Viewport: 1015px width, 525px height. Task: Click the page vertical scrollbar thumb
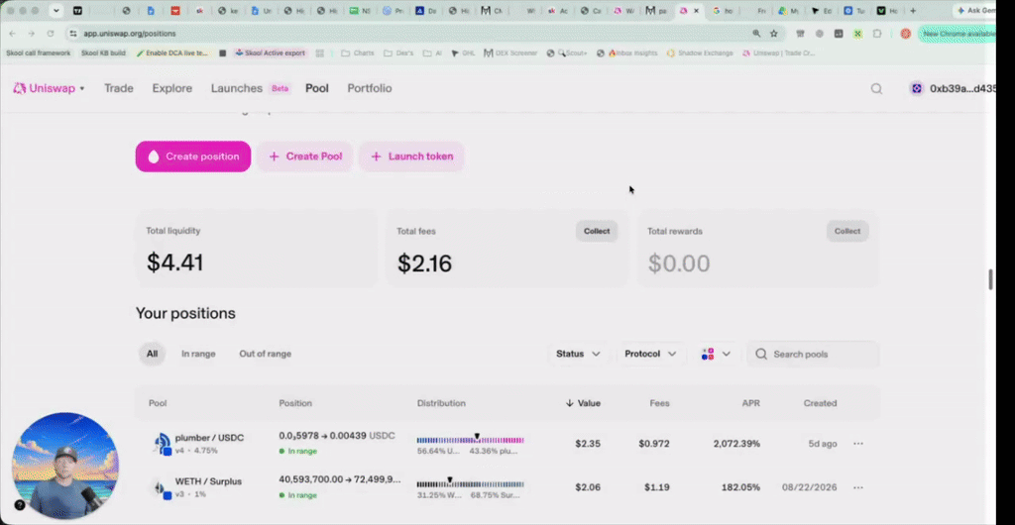click(x=990, y=279)
